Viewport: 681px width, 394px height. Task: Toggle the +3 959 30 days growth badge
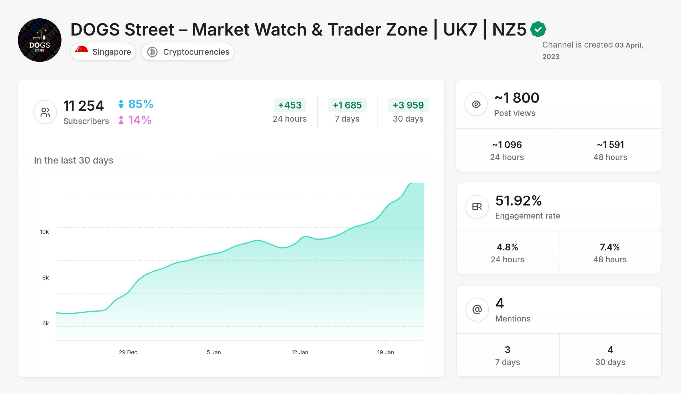(x=408, y=105)
